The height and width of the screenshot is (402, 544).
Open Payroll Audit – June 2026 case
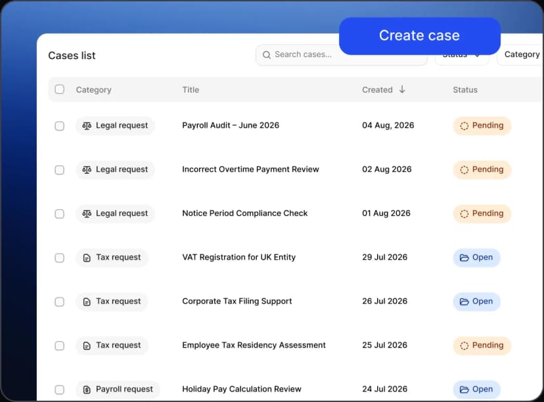[231, 125]
